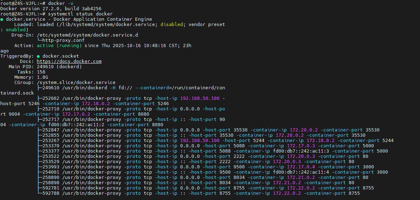This screenshot has height=200, width=420.
Task: Click the 'docker -v' command text
Action: click(x=60, y=4)
